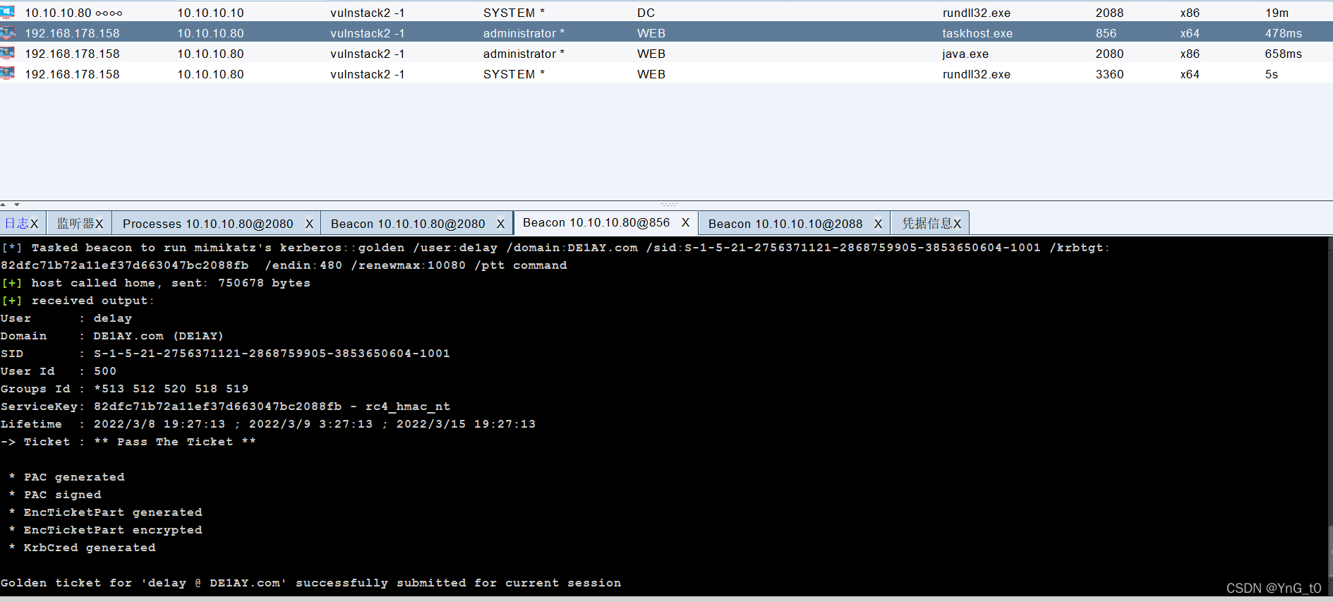Screen dimensions: 1333x602
Task: Click the 'host called home' output line
Action: [155, 283]
